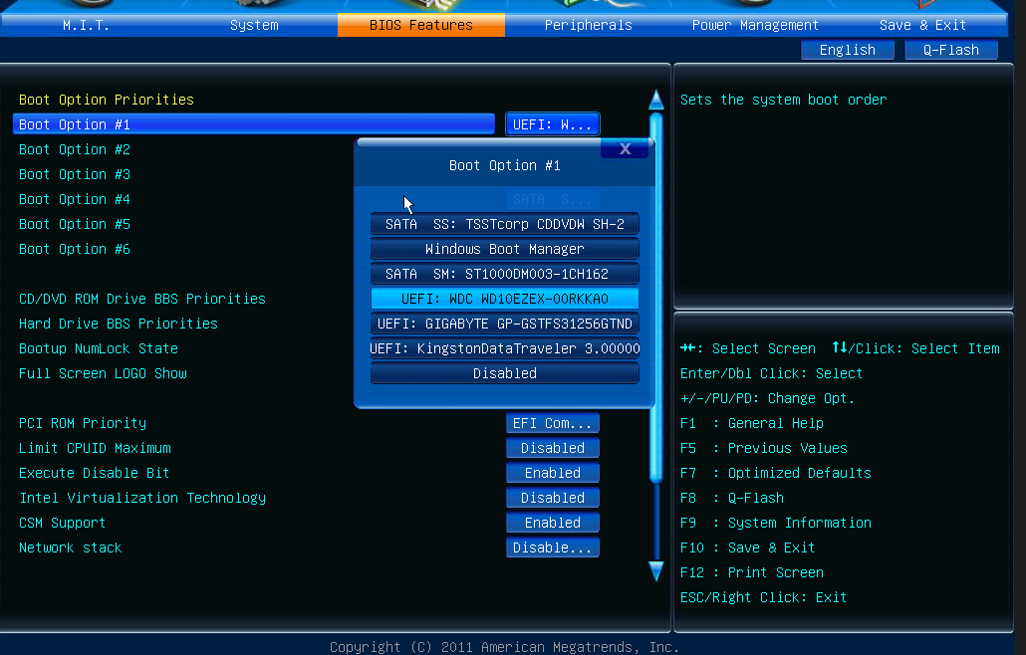The width and height of the screenshot is (1026, 655).
Task: Open PCI ROM Priority value dropdown
Action: [x=552, y=423]
